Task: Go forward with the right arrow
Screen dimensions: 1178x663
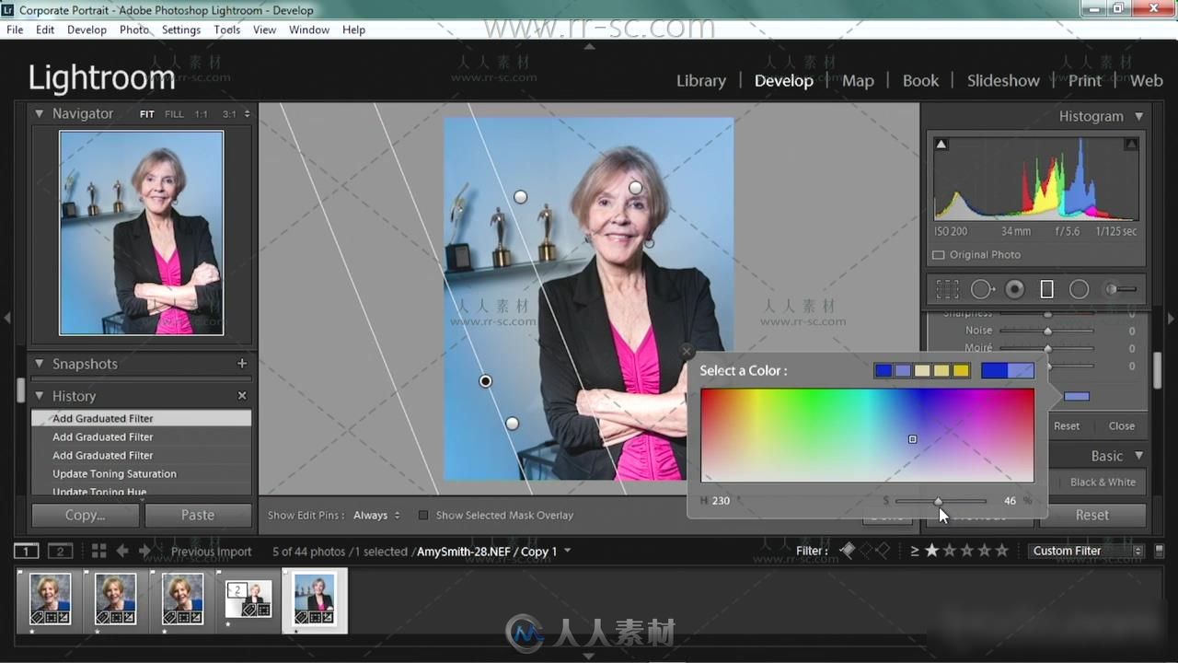Action: (144, 551)
